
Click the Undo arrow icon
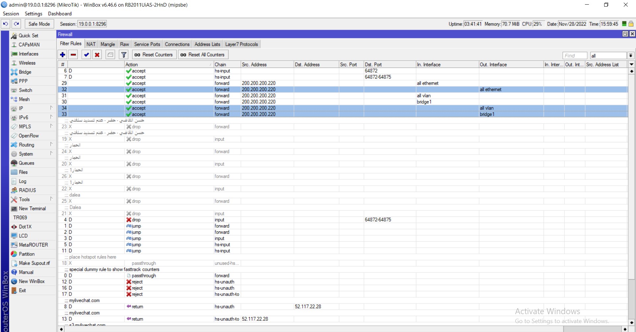coord(6,24)
